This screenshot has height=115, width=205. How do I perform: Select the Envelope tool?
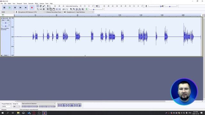tap(41, 6)
